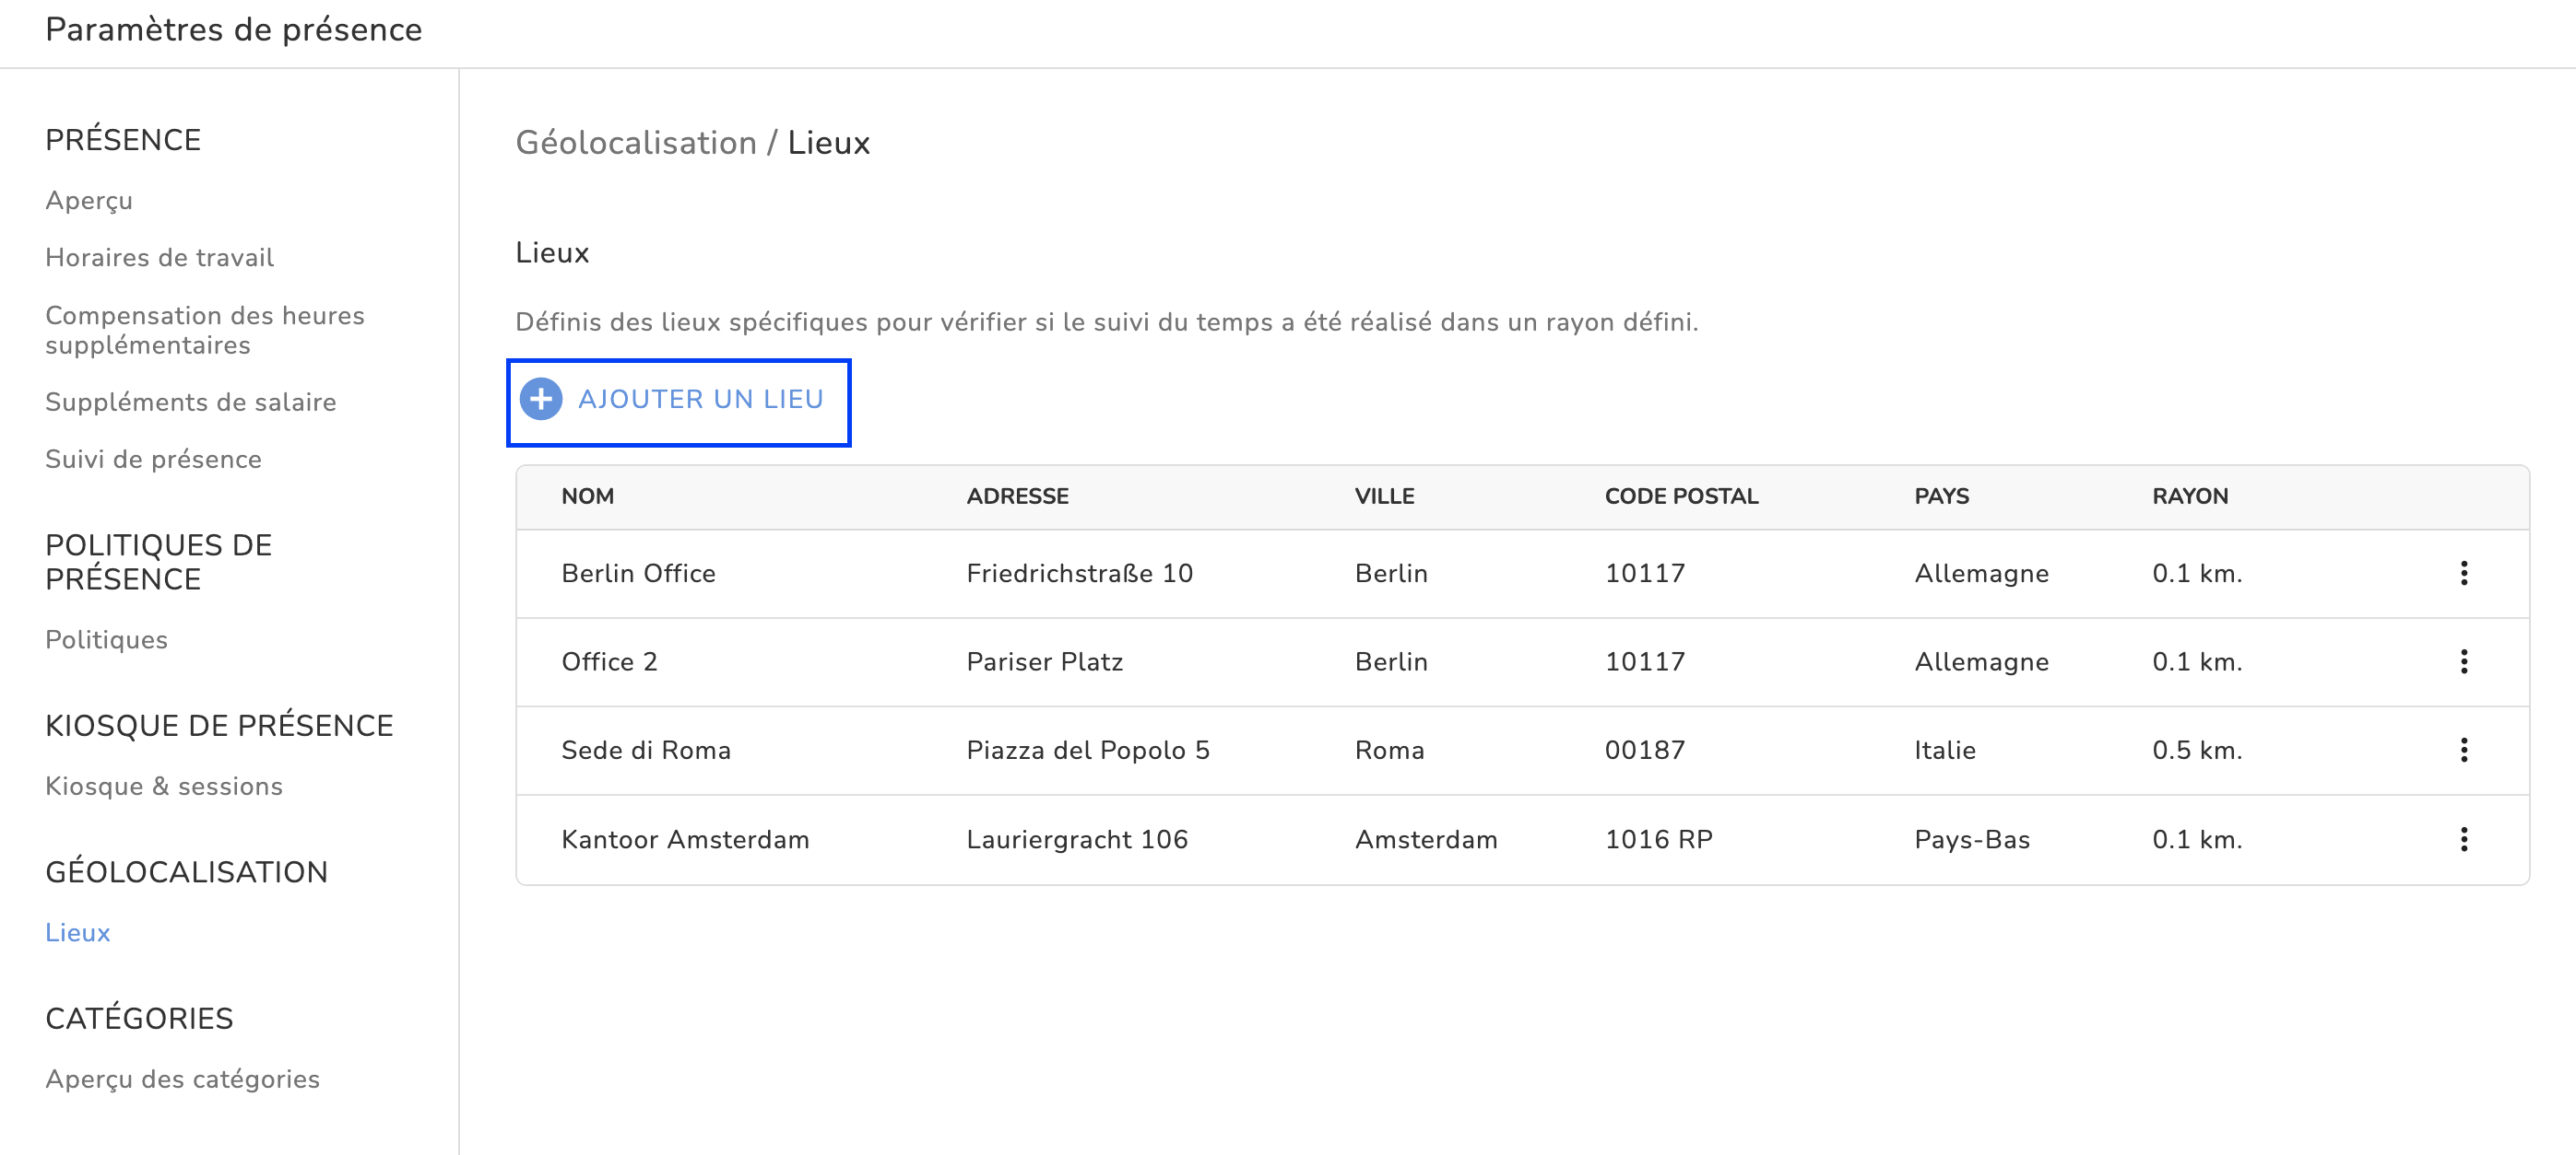
Task: Open Compensation des heures supplémentaires
Action: click(204, 330)
